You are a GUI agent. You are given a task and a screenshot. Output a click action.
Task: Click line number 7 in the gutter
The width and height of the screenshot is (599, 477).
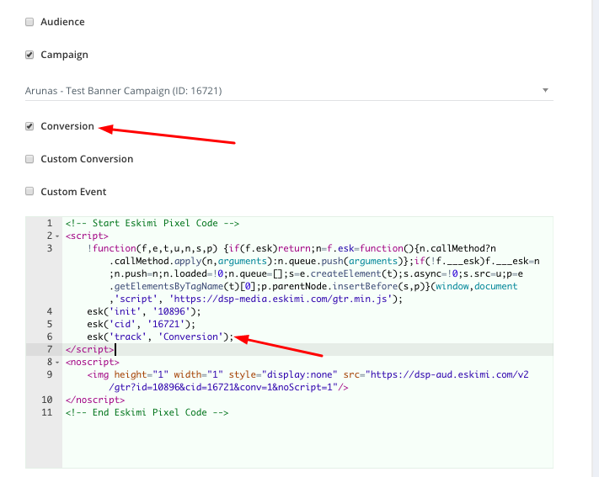pyautogui.click(x=49, y=349)
